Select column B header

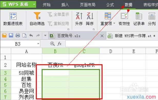[x=55, y=51]
